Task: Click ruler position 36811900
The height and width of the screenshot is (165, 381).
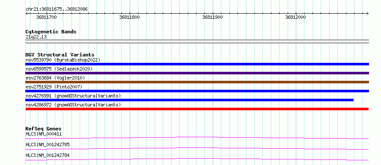Action: click(213, 17)
